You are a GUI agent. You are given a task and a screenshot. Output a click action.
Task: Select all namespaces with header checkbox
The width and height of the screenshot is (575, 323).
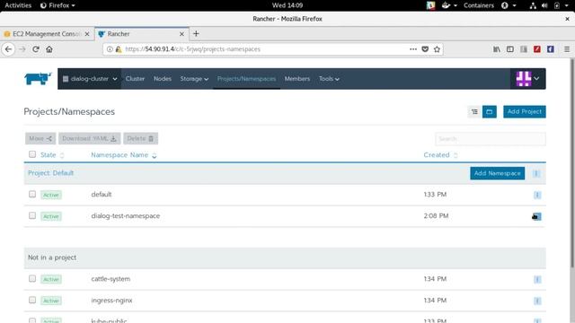pyautogui.click(x=32, y=154)
